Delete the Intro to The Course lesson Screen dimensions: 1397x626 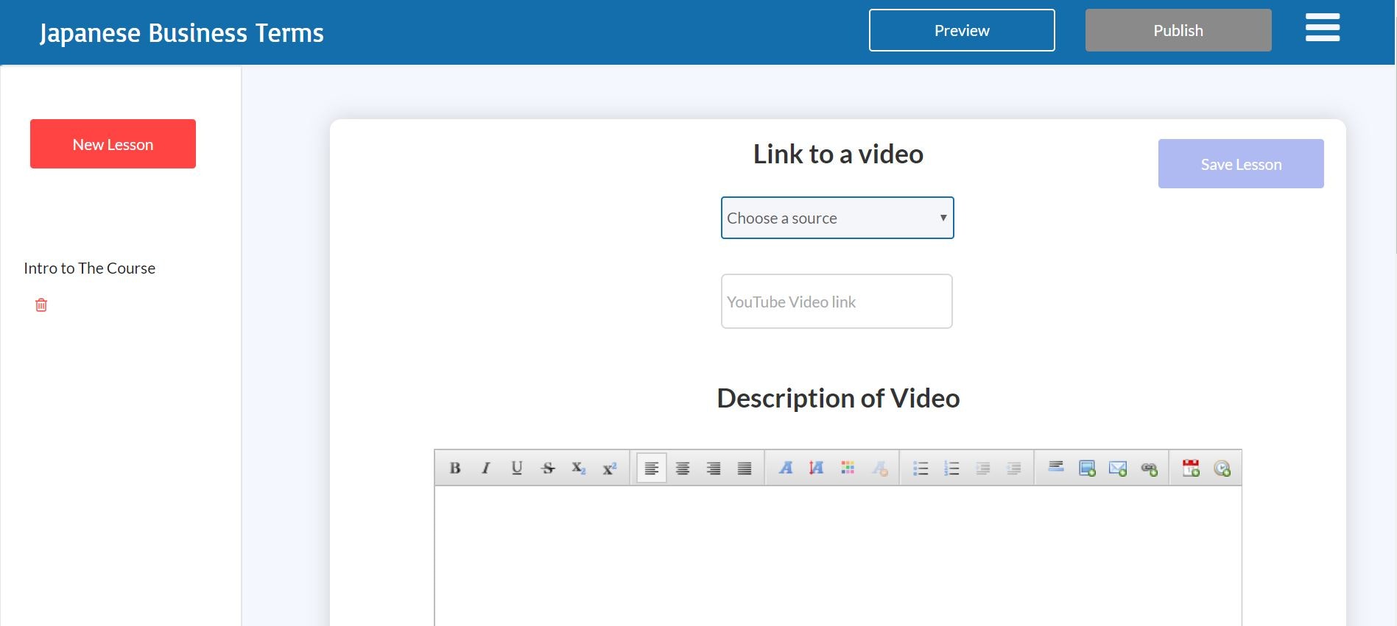point(41,305)
